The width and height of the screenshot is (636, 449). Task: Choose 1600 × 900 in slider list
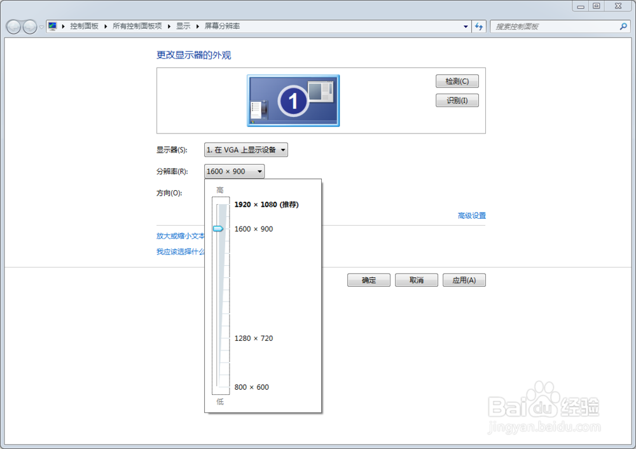[254, 229]
